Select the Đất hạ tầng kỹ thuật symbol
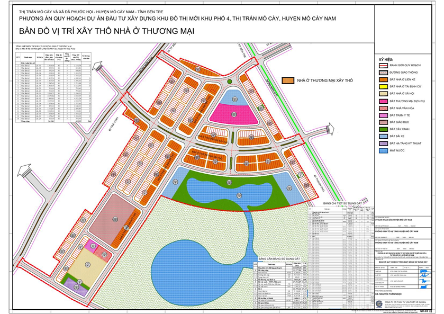 click(383, 143)
